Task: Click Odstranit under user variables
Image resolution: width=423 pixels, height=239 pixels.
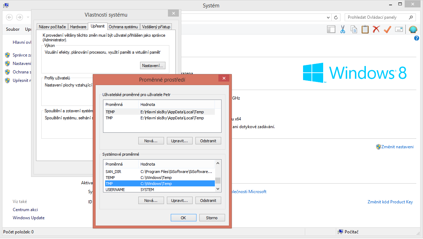Action: coord(208,141)
